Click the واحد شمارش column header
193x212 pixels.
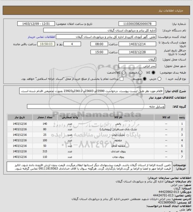[x=70, y=117]
